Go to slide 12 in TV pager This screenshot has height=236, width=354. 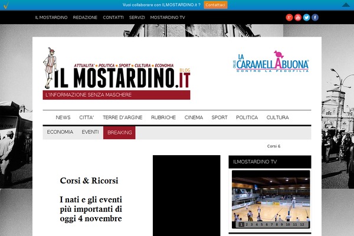(x=302, y=224)
